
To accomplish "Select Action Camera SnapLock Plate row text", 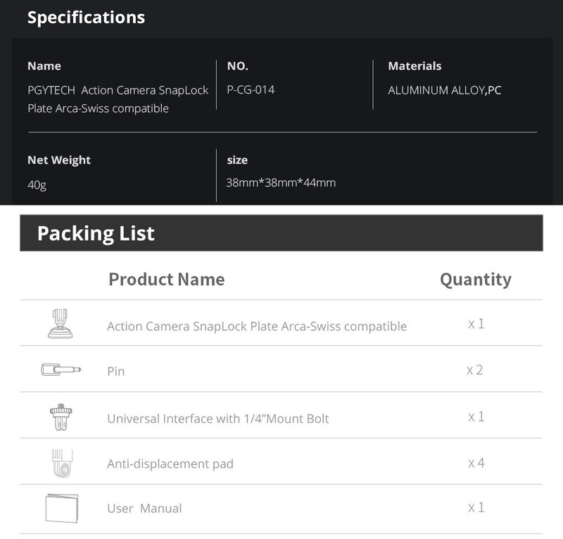I will tap(257, 326).
